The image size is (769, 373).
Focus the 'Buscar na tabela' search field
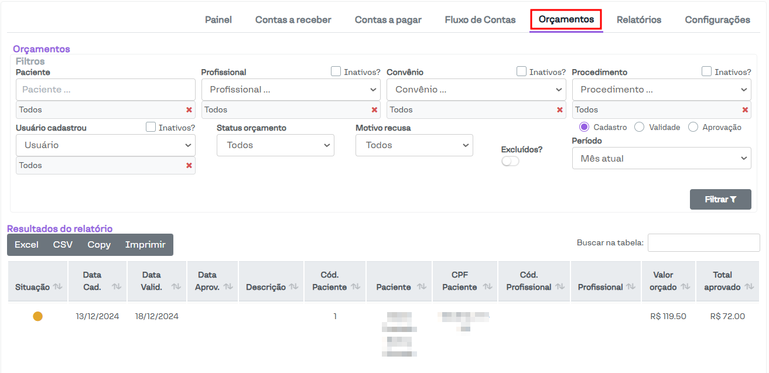pos(703,242)
